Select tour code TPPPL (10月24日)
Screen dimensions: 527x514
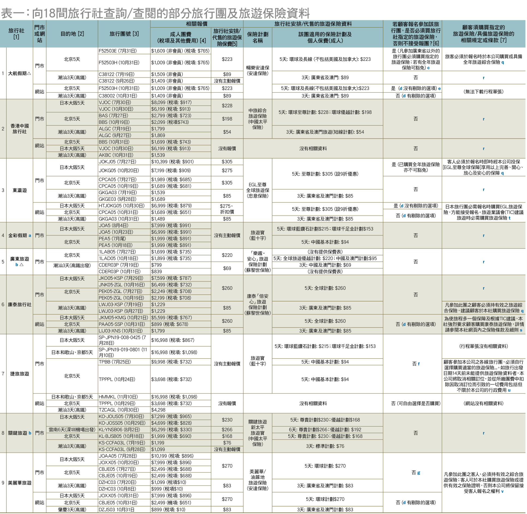(x=117, y=379)
